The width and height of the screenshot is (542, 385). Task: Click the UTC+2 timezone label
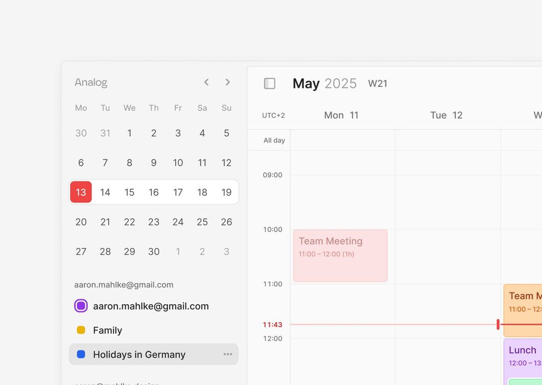click(273, 116)
